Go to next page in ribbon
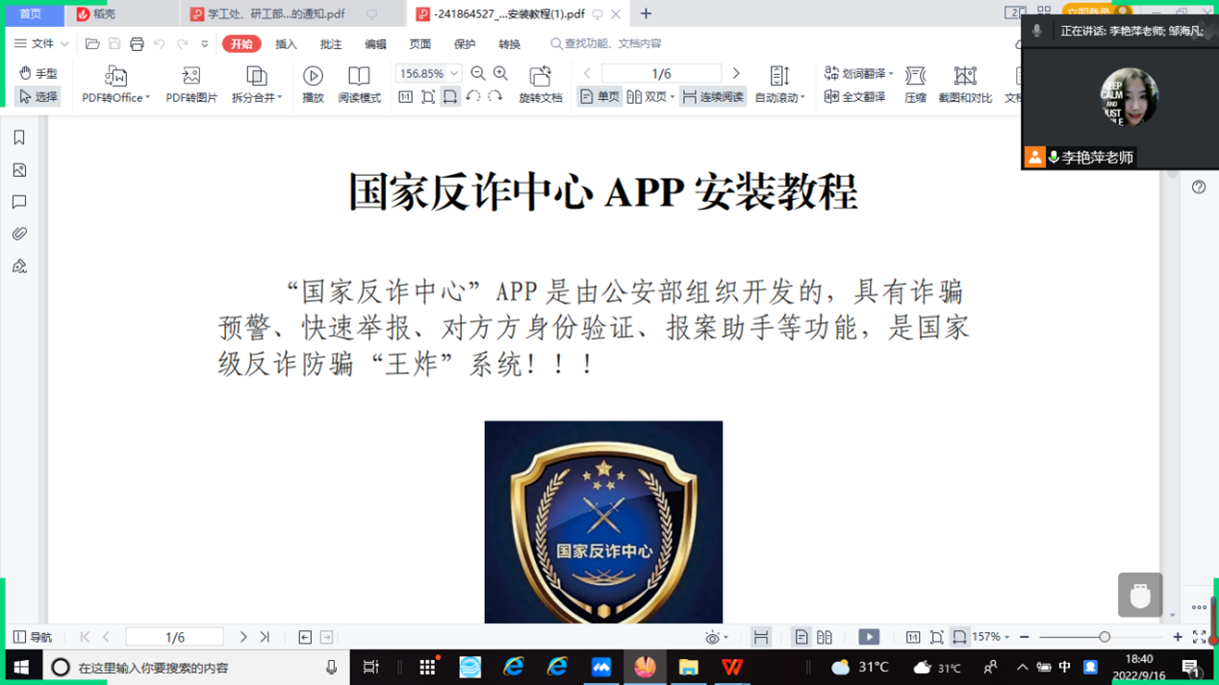Screen dimensions: 1219x685 [736, 73]
